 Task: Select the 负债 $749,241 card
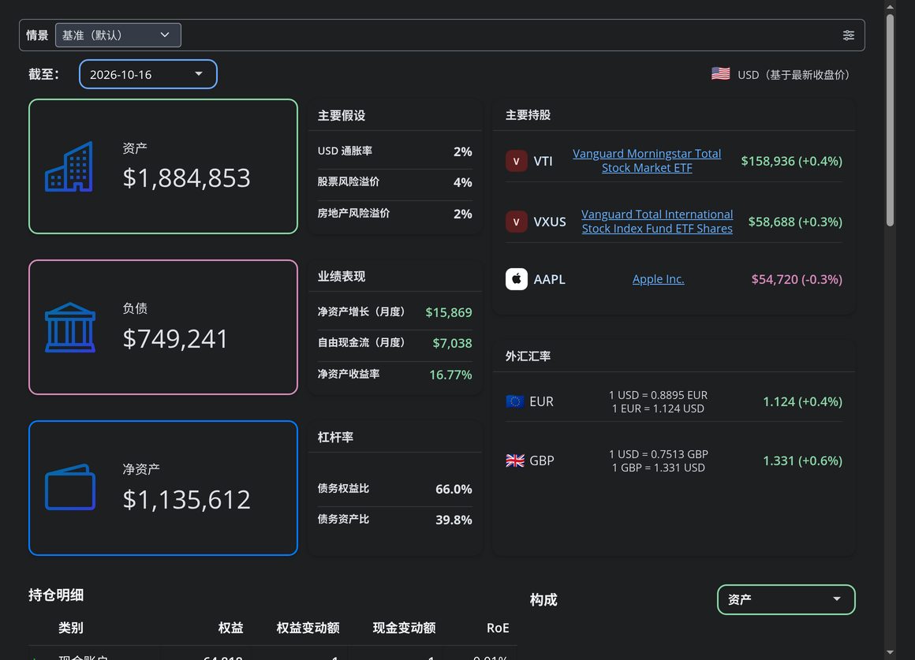pos(162,327)
